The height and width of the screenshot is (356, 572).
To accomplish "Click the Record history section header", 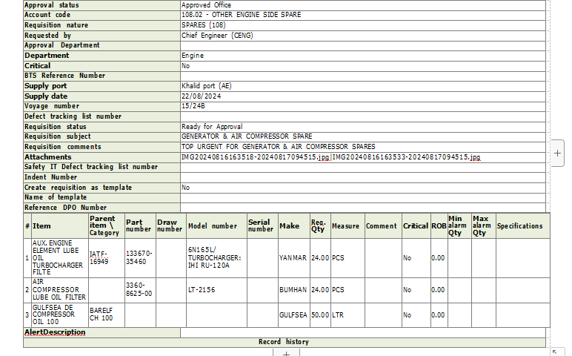I will pyautogui.click(x=283, y=342).
